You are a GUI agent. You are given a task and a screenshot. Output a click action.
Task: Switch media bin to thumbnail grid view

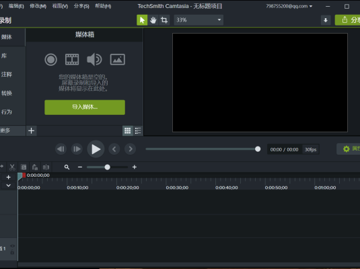pyautogui.click(x=127, y=130)
